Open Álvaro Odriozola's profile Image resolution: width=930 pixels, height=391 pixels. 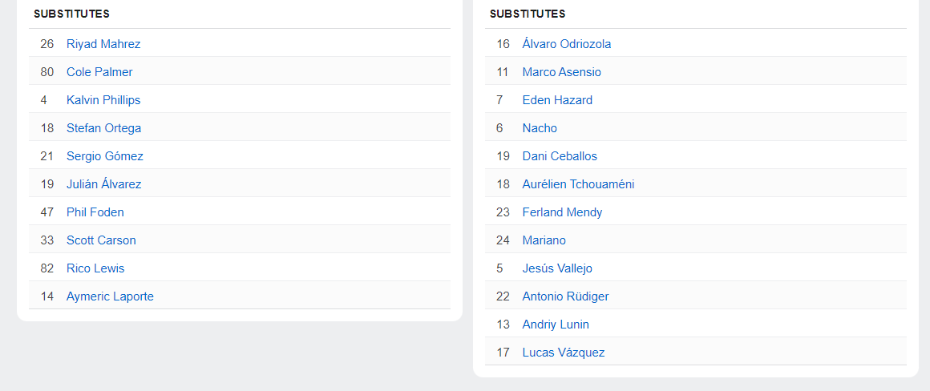pos(566,44)
